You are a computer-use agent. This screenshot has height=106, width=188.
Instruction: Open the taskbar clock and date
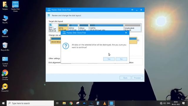point(176,103)
